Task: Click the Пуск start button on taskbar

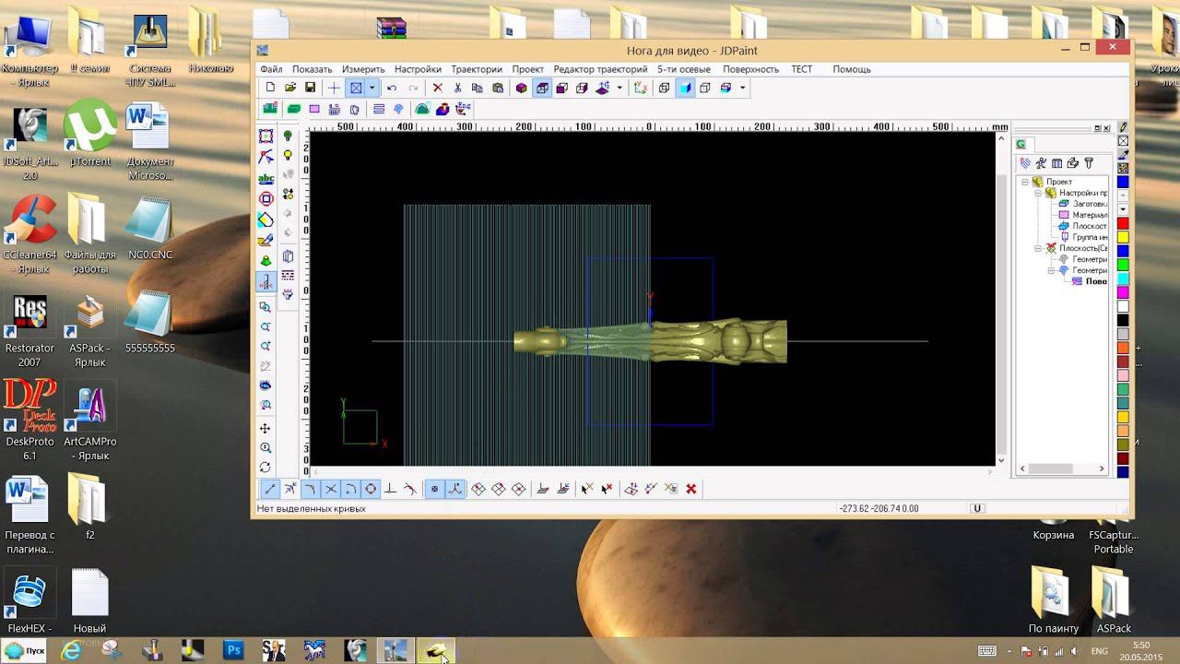Action: (25, 650)
